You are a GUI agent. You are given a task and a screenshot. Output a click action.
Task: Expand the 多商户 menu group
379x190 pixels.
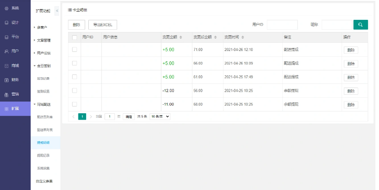click(45, 28)
